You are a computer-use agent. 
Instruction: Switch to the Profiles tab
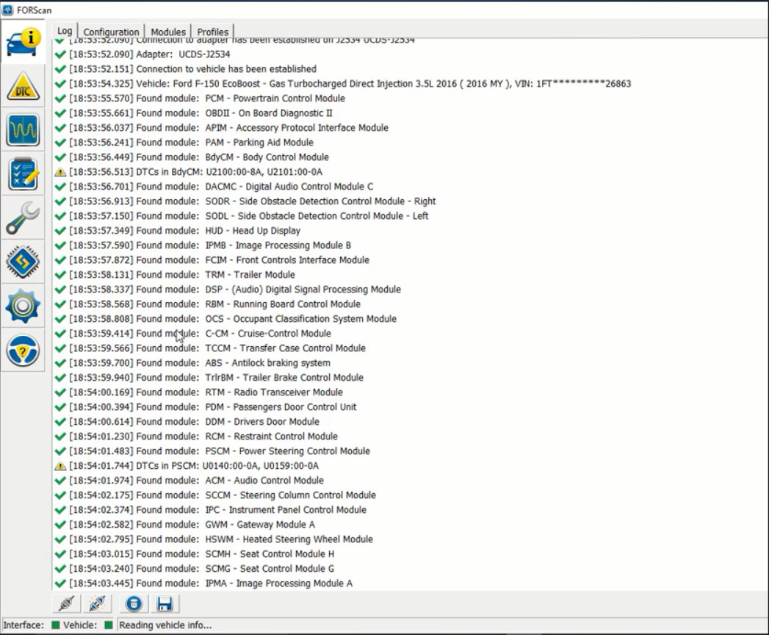[x=213, y=32]
